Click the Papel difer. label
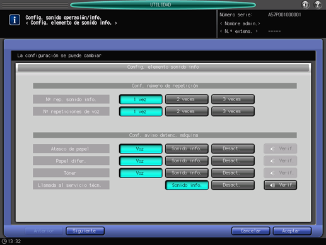This screenshot has width=326, height=245. point(71,161)
